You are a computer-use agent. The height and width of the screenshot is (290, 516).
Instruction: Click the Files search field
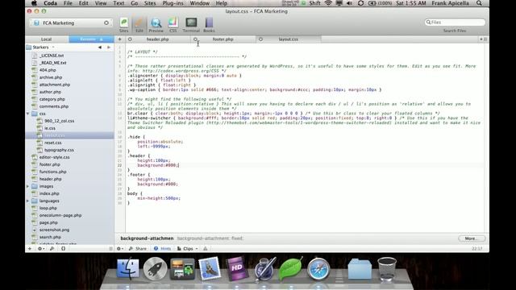tap(455, 22)
